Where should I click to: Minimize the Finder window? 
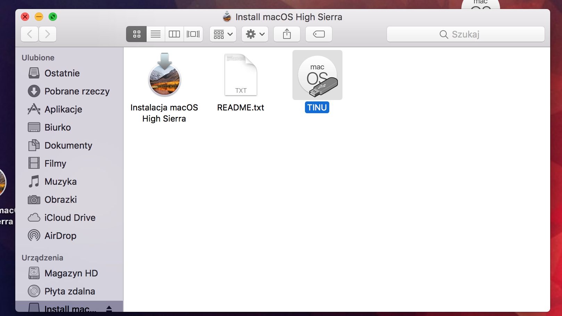(x=39, y=17)
